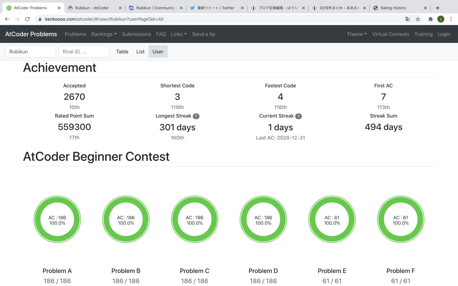This screenshot has height=286, width=458.
Task: Switch to the Rubikun Community tab
Action: [x=155, y=8]
